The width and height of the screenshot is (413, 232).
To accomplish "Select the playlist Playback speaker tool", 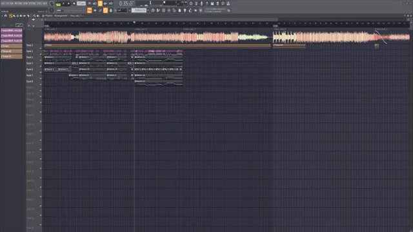I will click(x=38, y=15).
